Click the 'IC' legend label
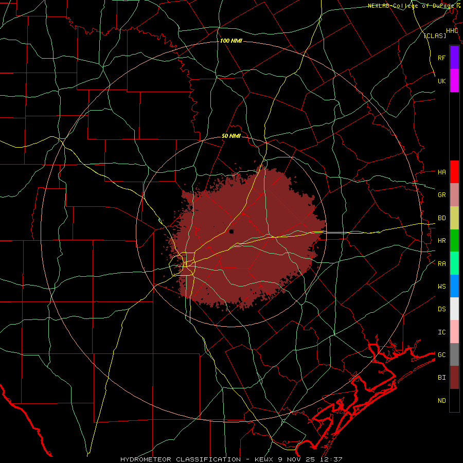This screenshot has width=463, height=463. 441,332
